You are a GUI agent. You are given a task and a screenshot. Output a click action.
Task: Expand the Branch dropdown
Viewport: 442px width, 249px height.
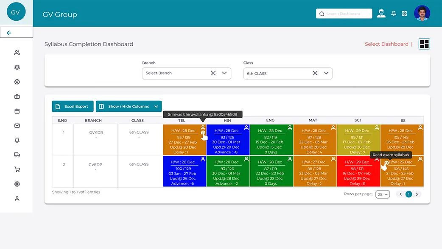pyautogui.click(x=224, y=73)
